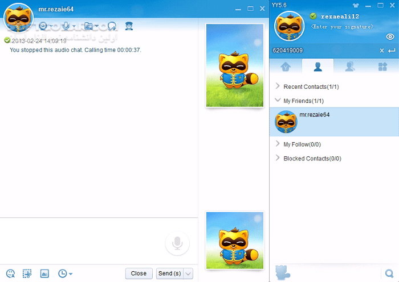This screenshot has width=399, height=282.
Task: Click the Close button in chat window
Action: (x=139, y=273)
